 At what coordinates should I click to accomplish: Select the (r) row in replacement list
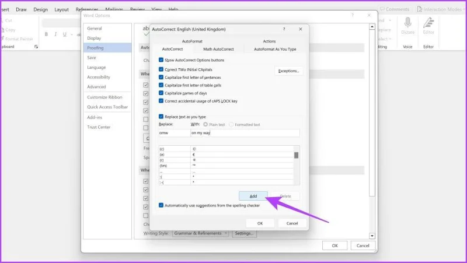[226, 160]
